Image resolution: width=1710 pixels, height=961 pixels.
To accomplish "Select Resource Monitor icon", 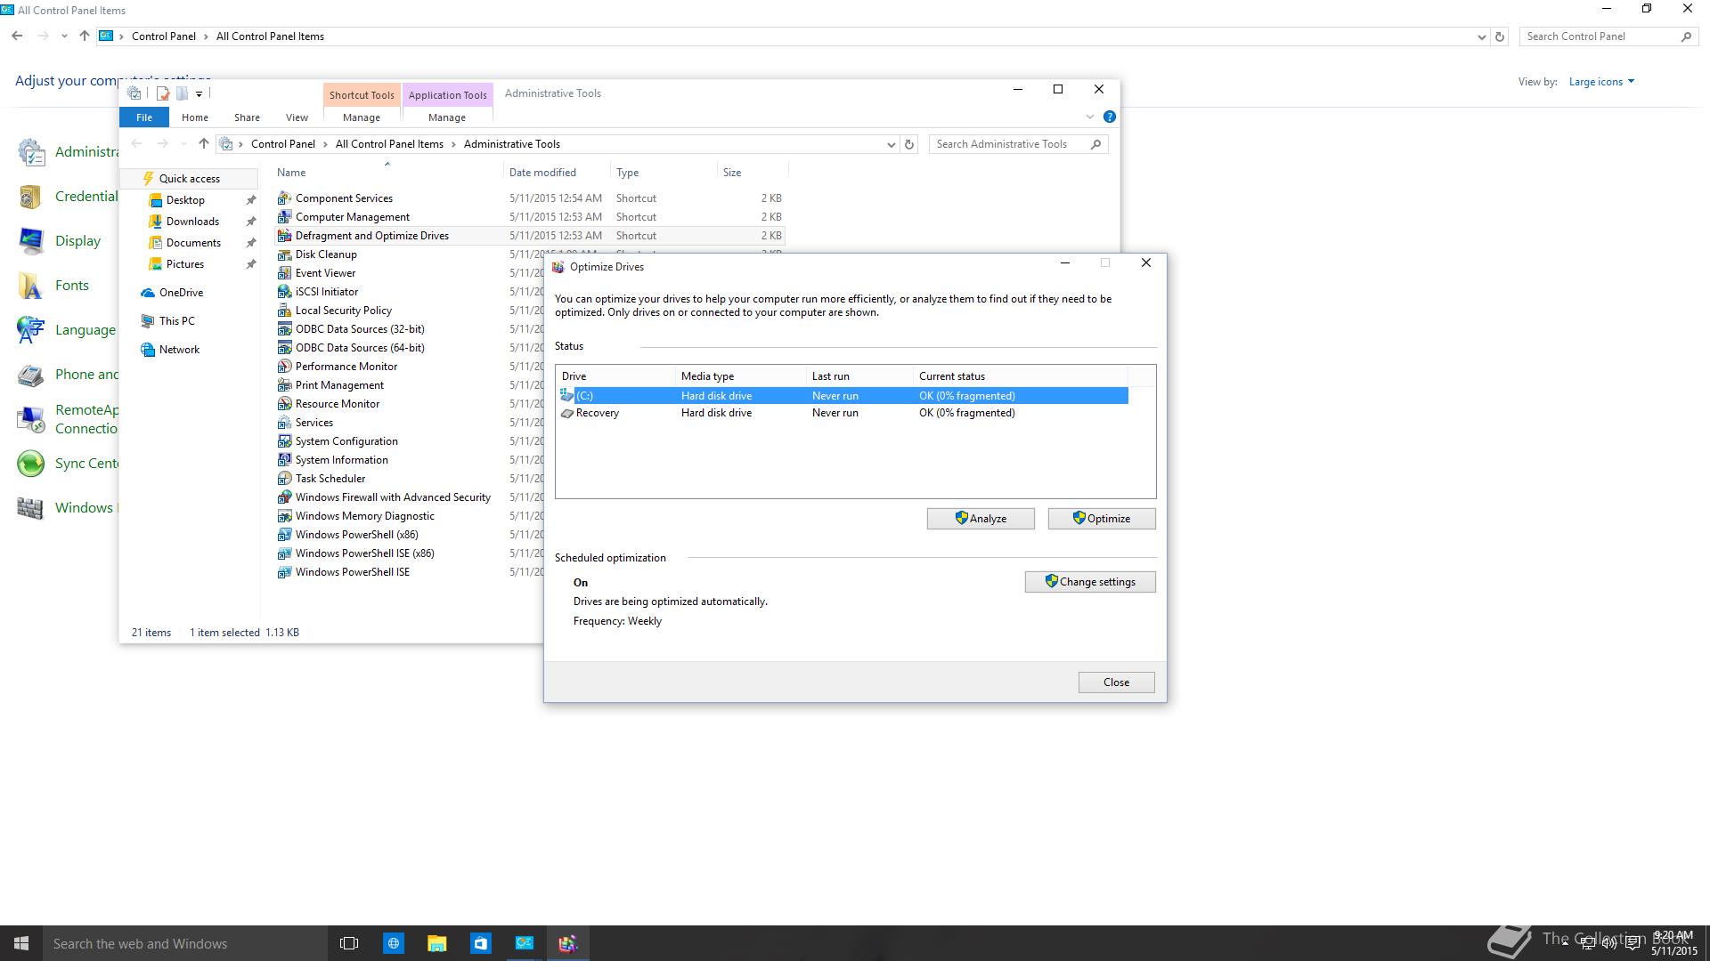I will coord(284,404).
